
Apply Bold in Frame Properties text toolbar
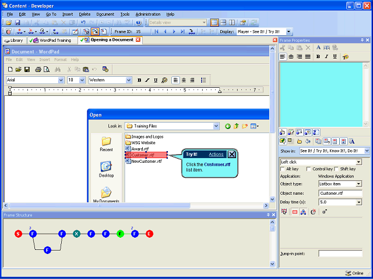[318, 57]
